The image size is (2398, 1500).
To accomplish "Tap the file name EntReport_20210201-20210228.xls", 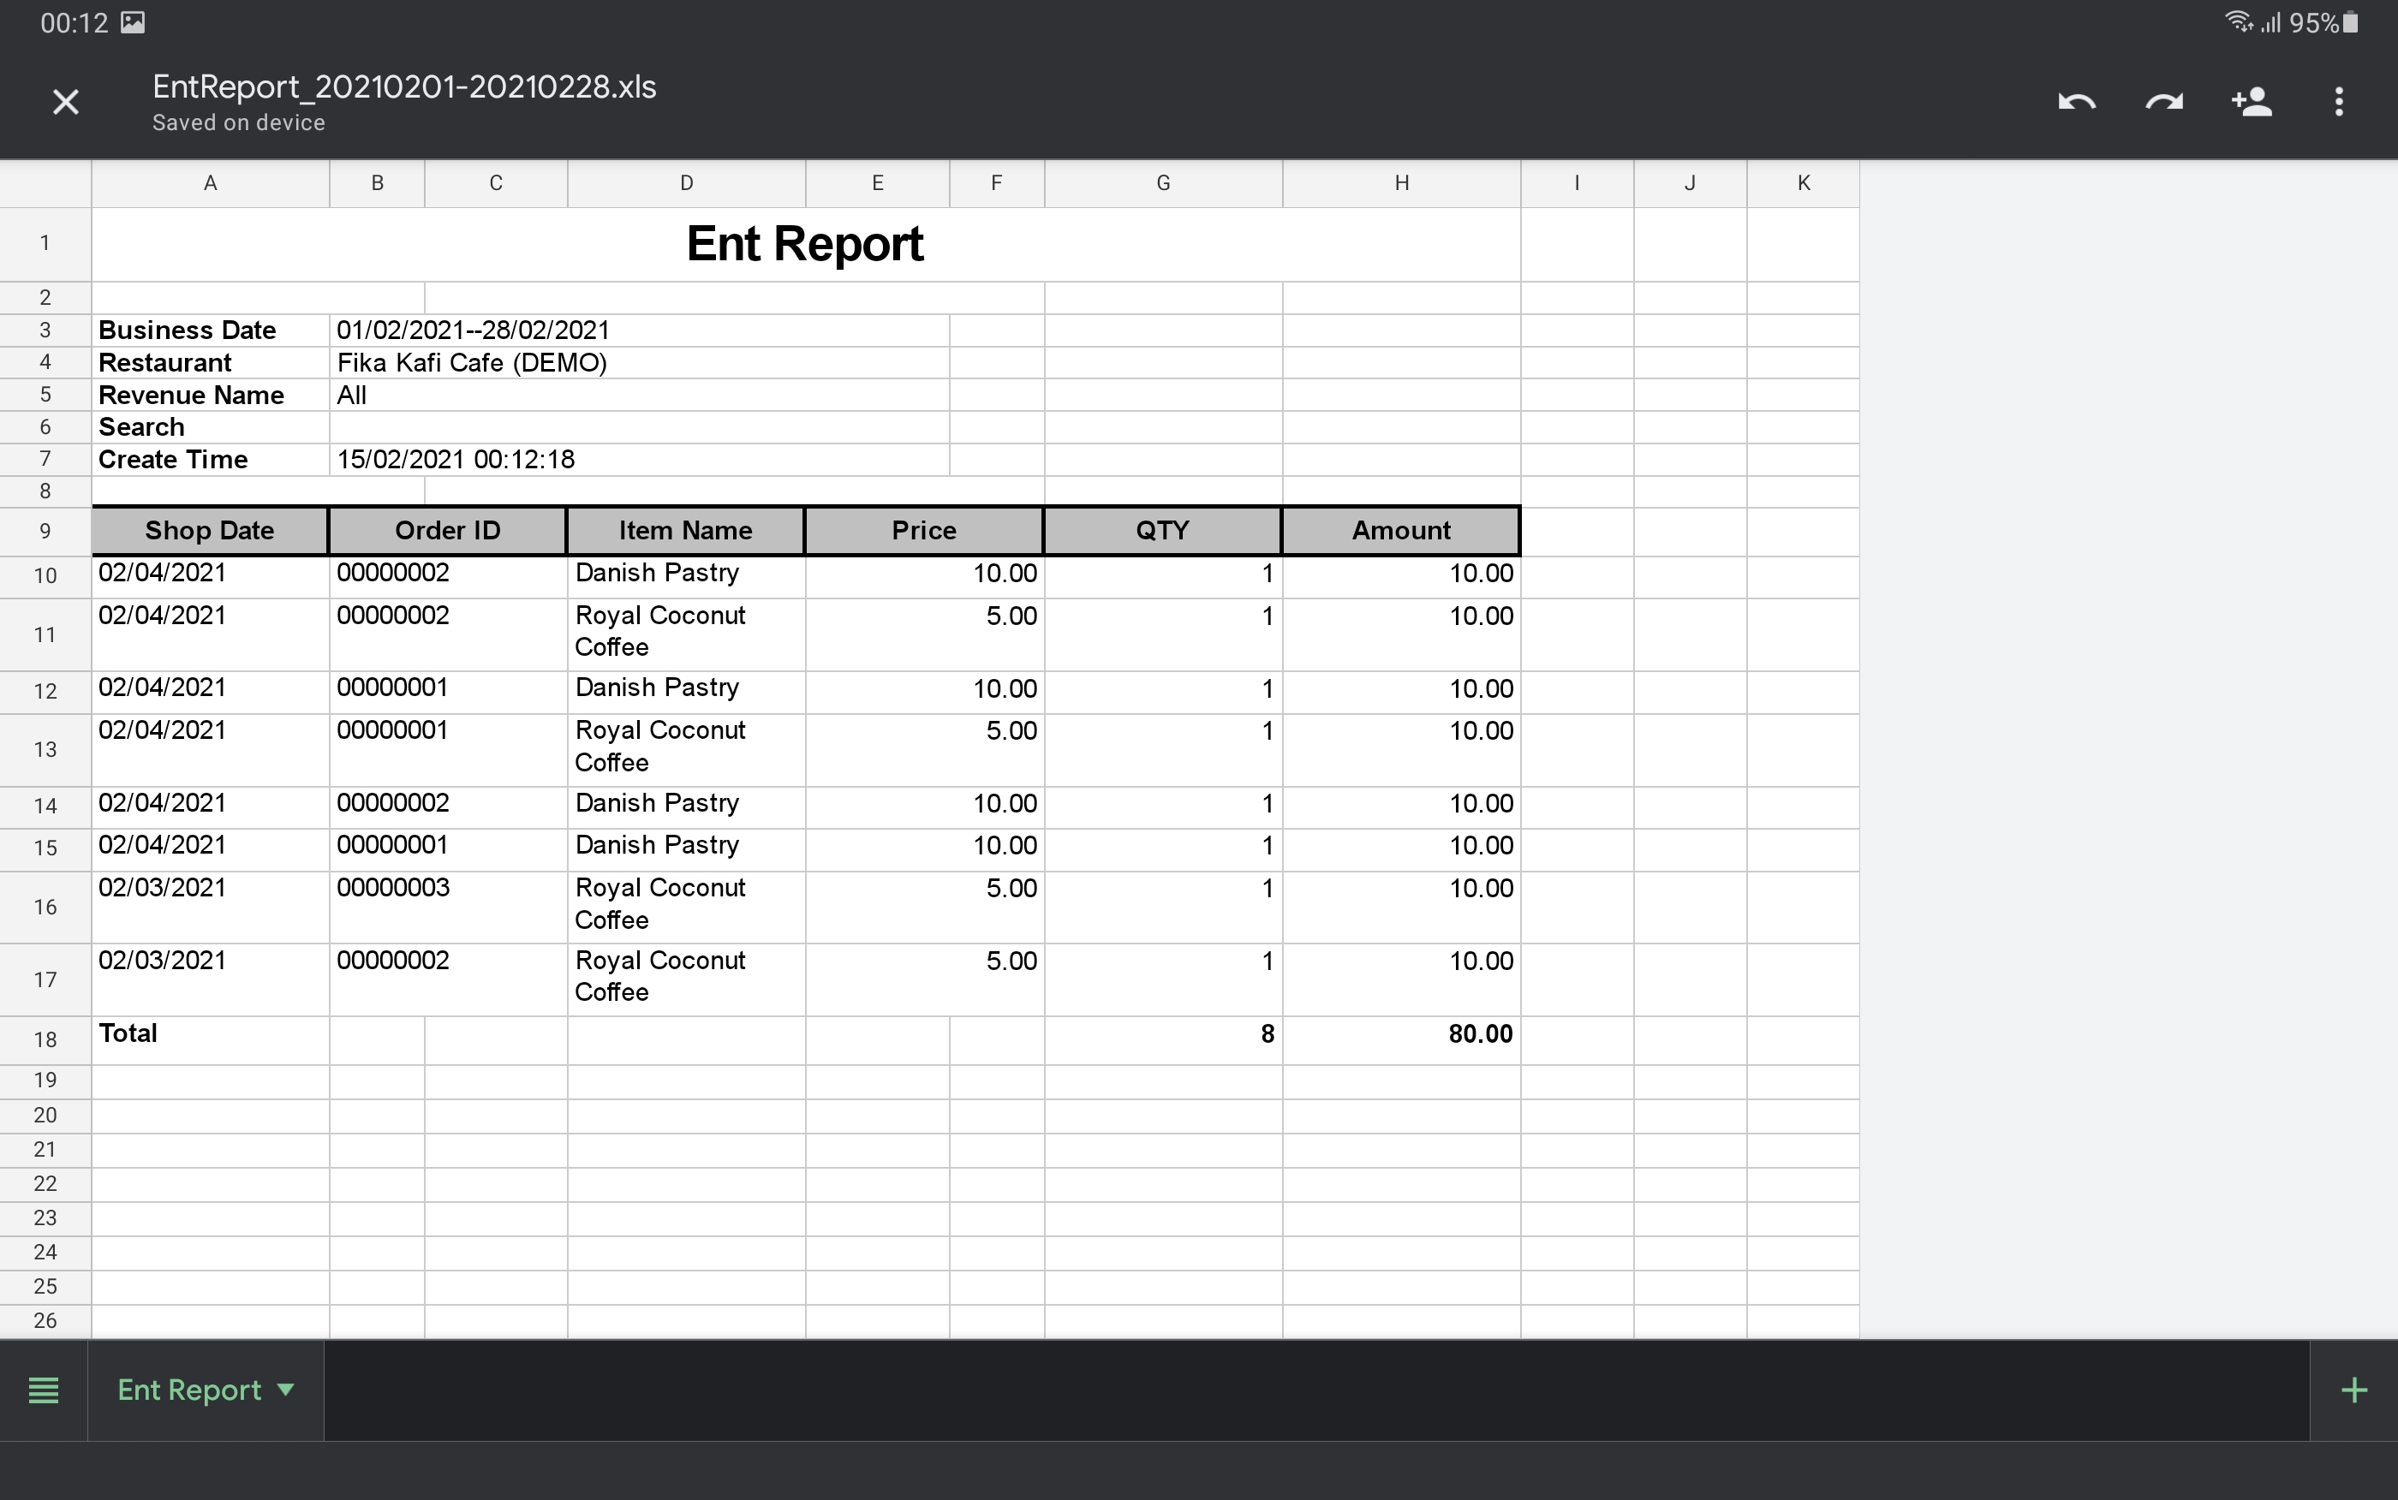I will (x=403, y=87).
